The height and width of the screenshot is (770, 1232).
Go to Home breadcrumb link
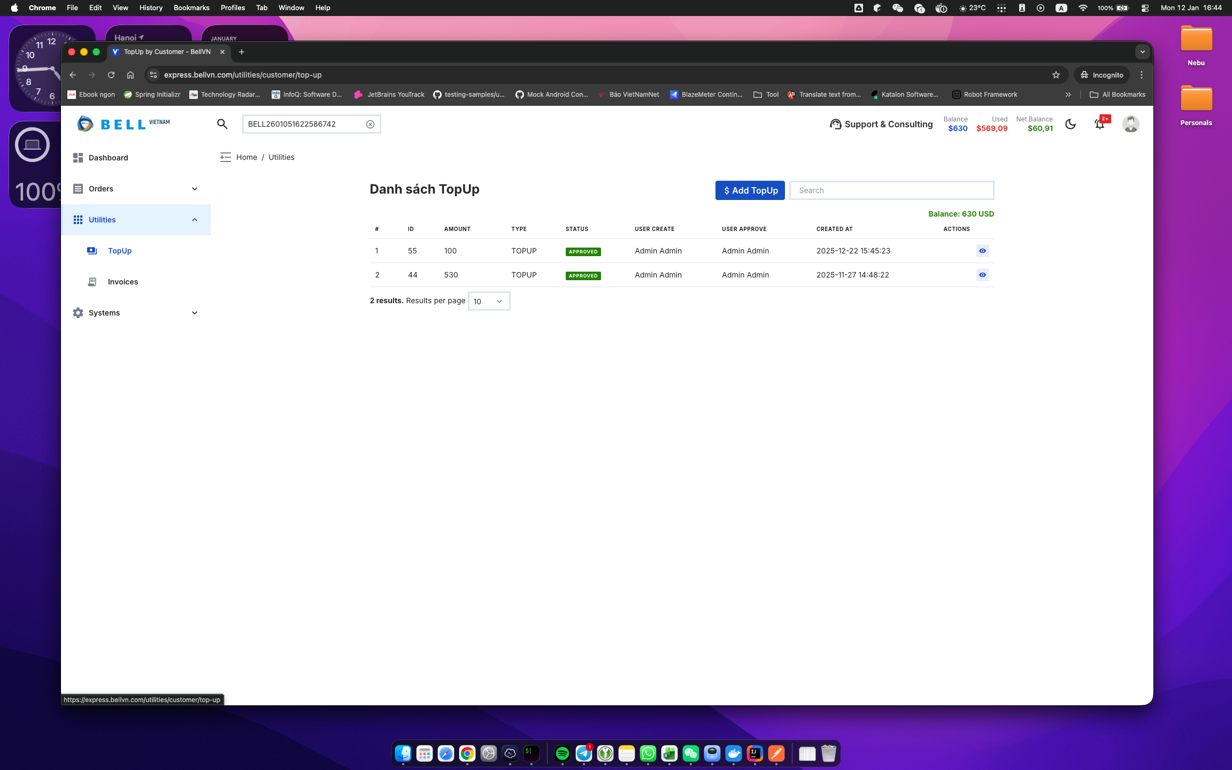247,157
